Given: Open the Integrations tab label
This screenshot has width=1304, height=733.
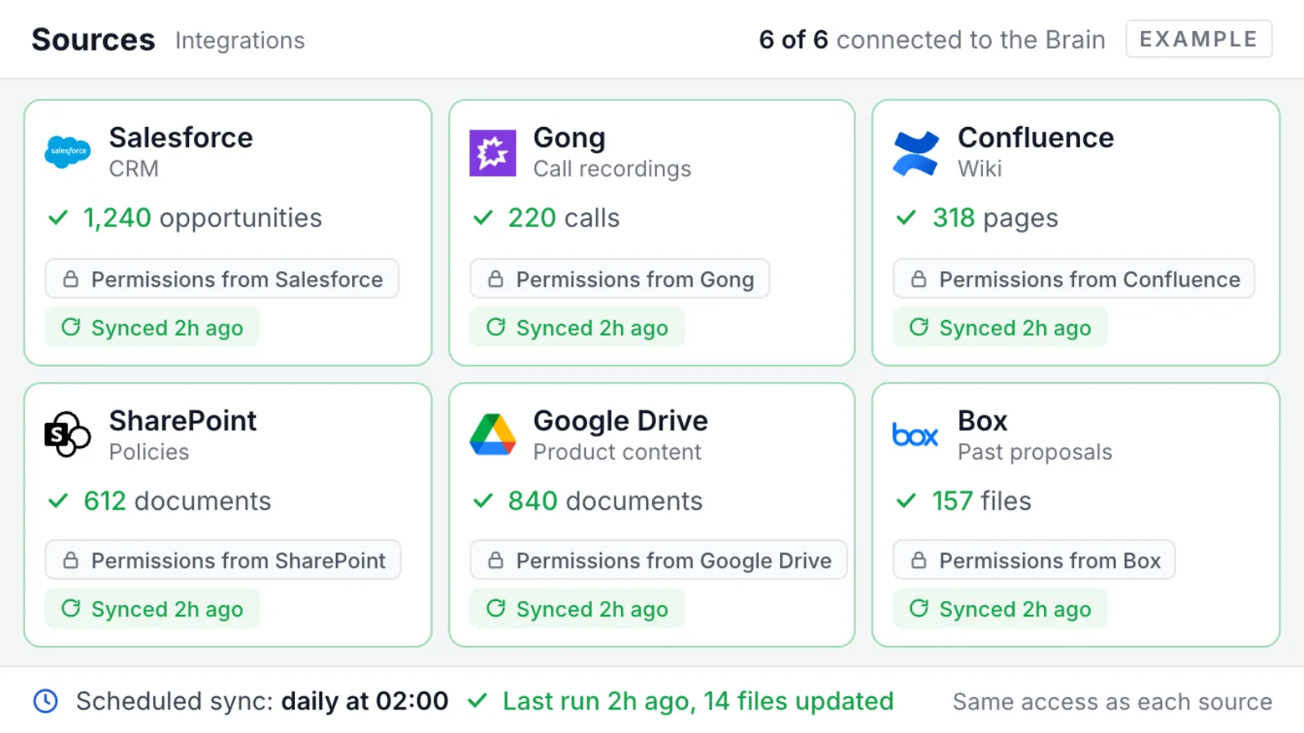Looking at the screenshot, I should (240, 41).
